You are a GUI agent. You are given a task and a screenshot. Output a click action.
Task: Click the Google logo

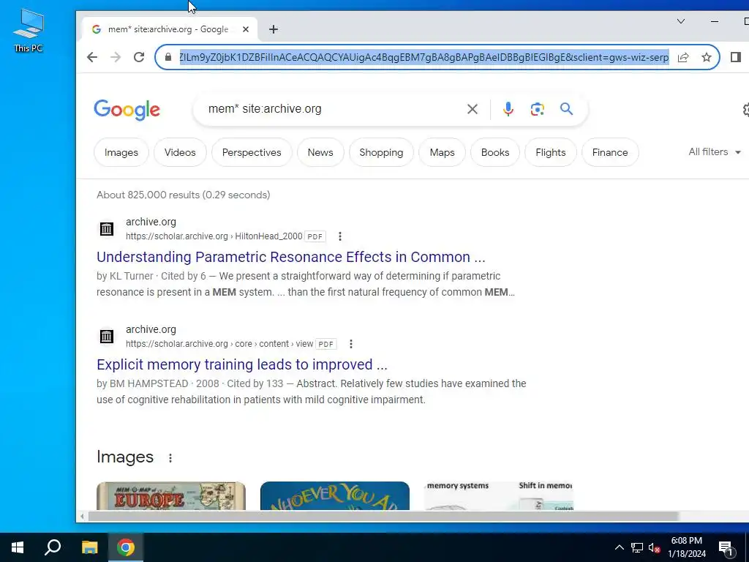(127, 110)
